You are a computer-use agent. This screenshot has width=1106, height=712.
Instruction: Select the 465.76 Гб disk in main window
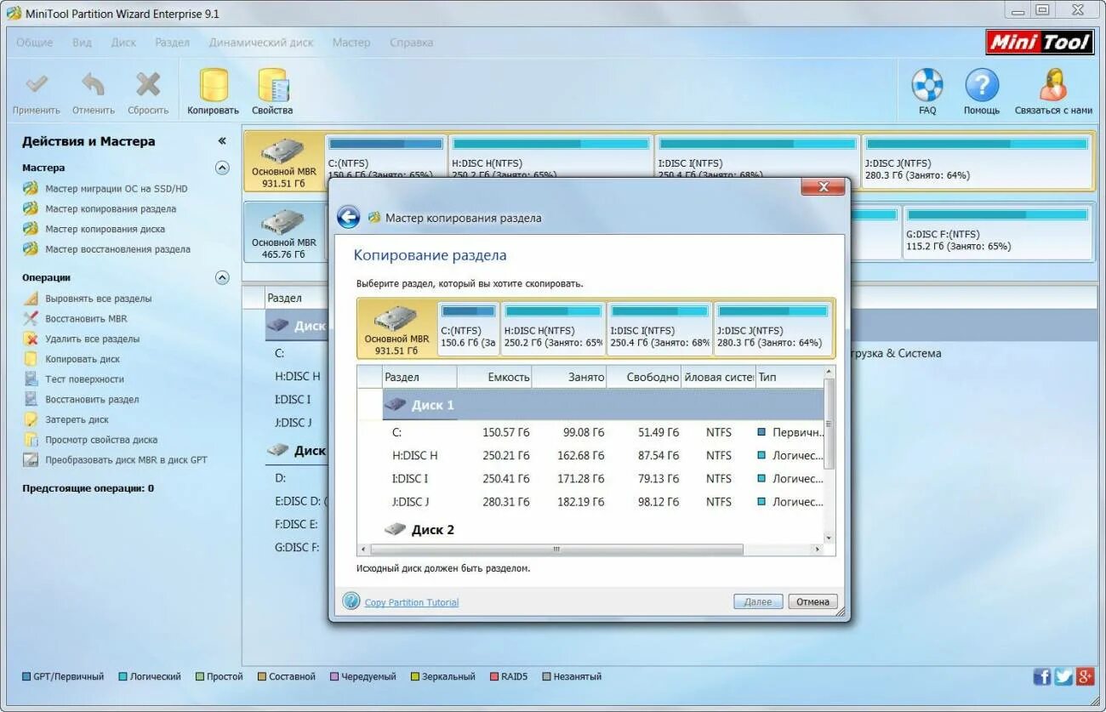[284, 231]
